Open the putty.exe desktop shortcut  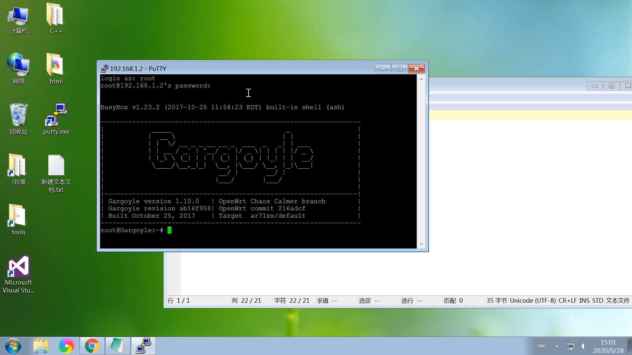click(56, 116)
